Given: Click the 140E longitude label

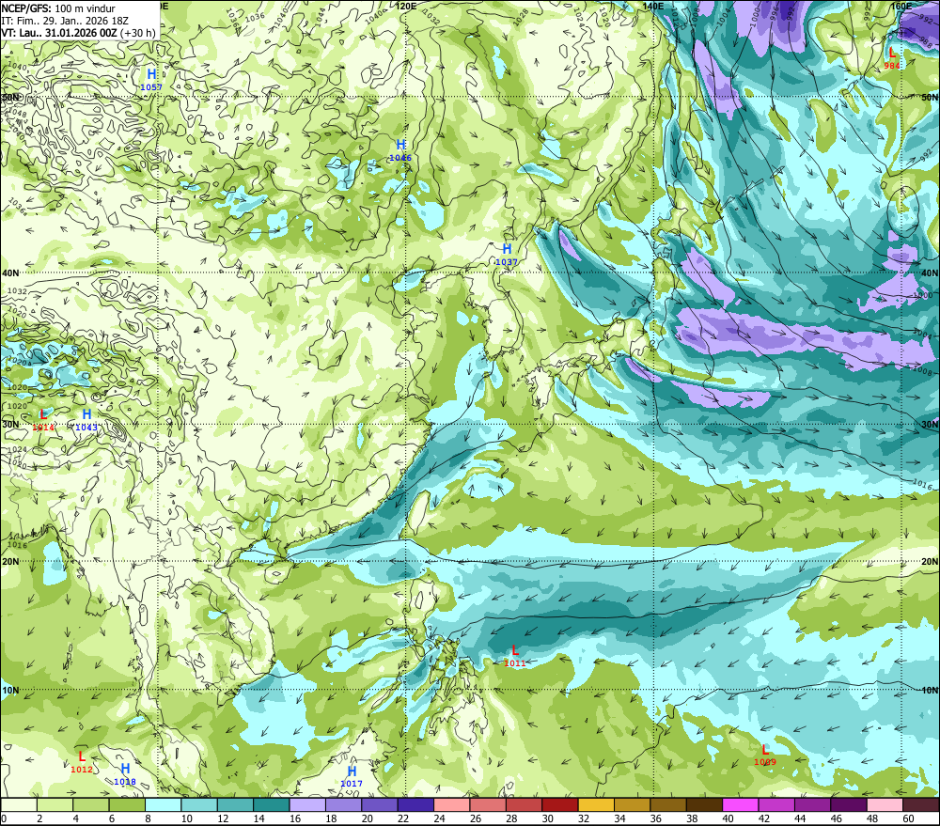Looking at the screenshot, I should pyautogui.click(x=653, y=6).
